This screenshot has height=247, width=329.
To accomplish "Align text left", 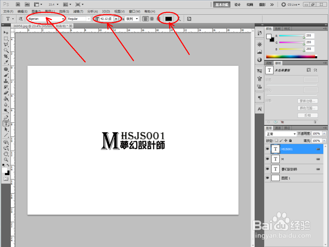I will pyautogui.click(x=145, y=19).
